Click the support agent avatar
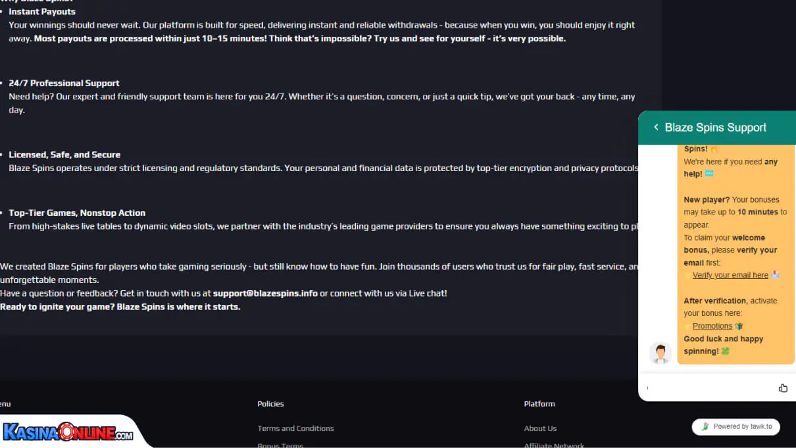The height and width of the screenshot is (448, 796). [x=660, y=353]
